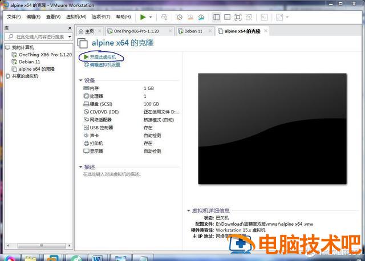The width and height of the screenshot is (365, 261).
Task: Enter full screen mode icon
Action: point(238,17)
